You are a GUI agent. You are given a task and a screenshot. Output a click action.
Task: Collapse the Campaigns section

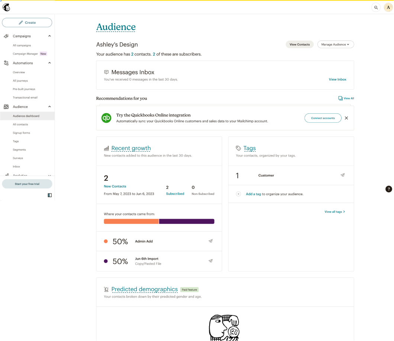pyautogui.click(x=49, y=36)
